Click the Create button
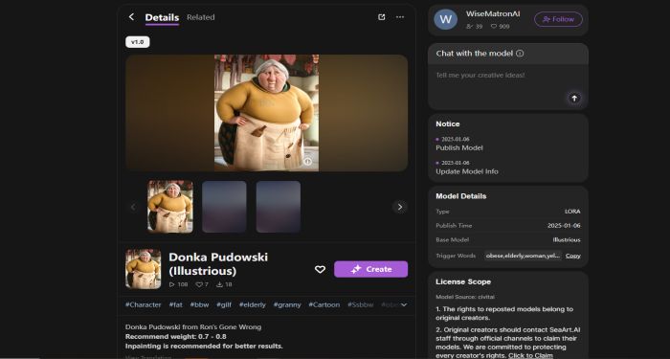670x359 pixels. point(371,269)
